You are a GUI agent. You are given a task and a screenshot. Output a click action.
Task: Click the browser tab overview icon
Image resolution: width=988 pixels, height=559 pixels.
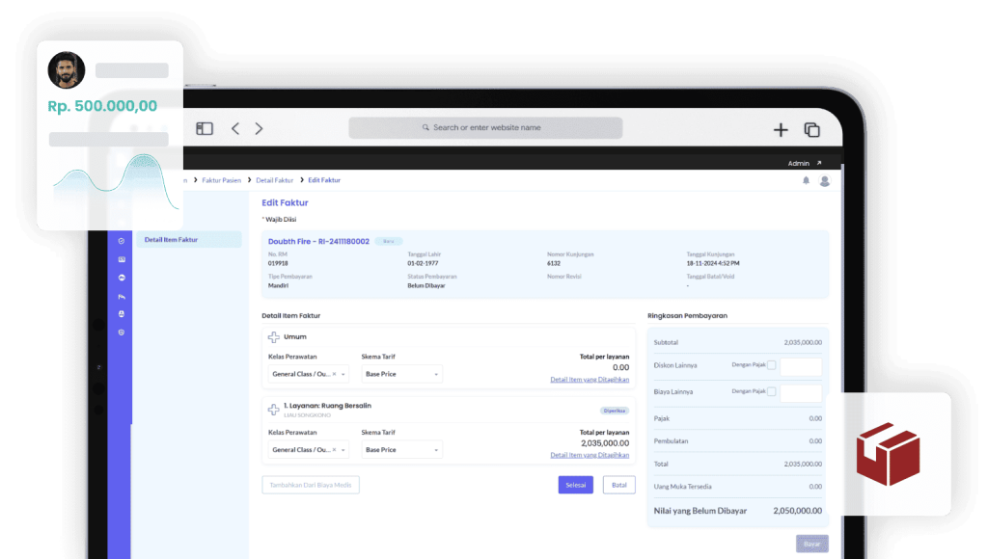(x=811, y=127)
